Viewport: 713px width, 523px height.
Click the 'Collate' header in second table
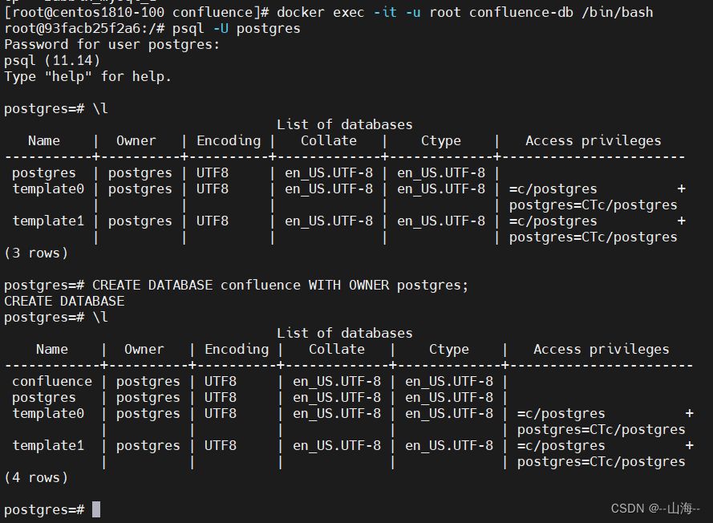[337, 349]
